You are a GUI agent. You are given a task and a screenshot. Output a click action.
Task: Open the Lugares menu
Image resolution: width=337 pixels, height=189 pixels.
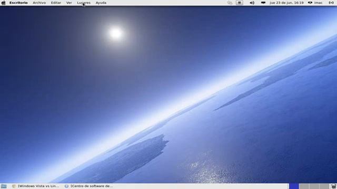(84, 3)
